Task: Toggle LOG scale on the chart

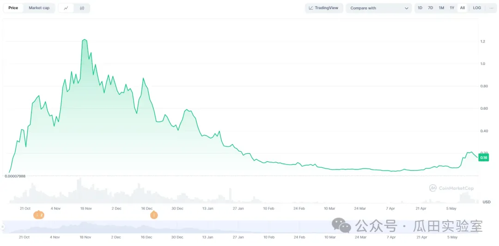Action: pyautogui.click(x=477, y=8)
